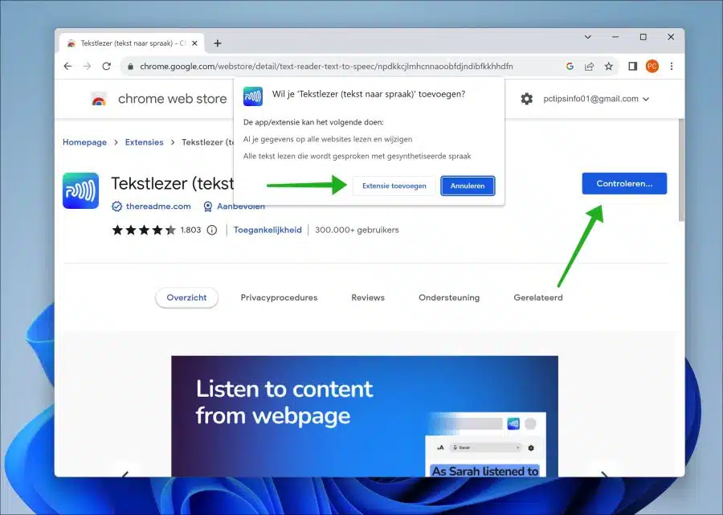Click the verified badge next to thereadme.com
The height and width of the screenshot is (515, 723).
(116, 206)
